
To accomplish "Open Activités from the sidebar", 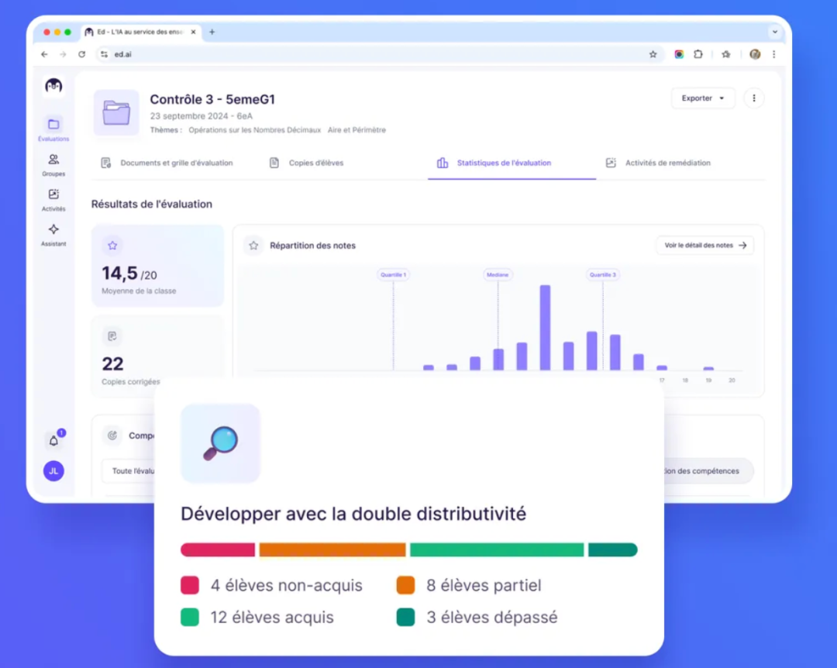I will click(x=53, y=200).
